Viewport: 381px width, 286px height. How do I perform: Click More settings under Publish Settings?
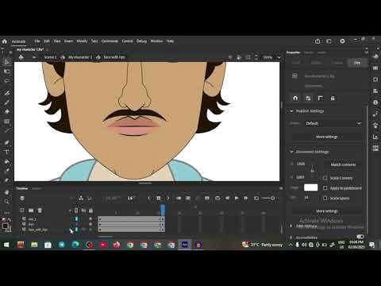(327, 137)
